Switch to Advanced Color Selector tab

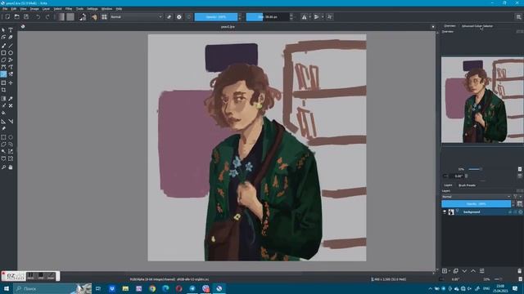[x=477, y=26]
